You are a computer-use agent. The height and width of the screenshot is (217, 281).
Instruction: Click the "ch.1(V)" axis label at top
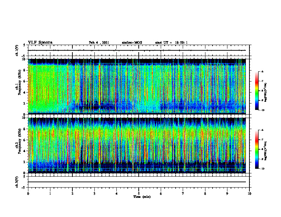[17, 50]
